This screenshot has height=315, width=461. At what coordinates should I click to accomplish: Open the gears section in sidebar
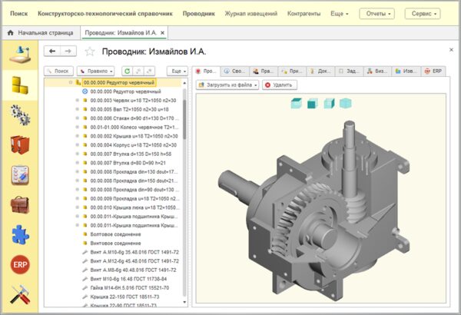[x=20, y=114]
